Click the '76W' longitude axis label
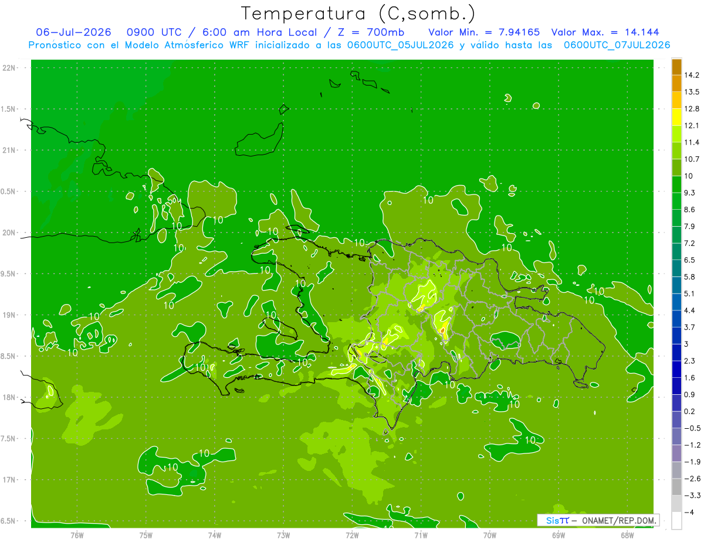Screen dimensions: 704x543 tap(77, 535)
